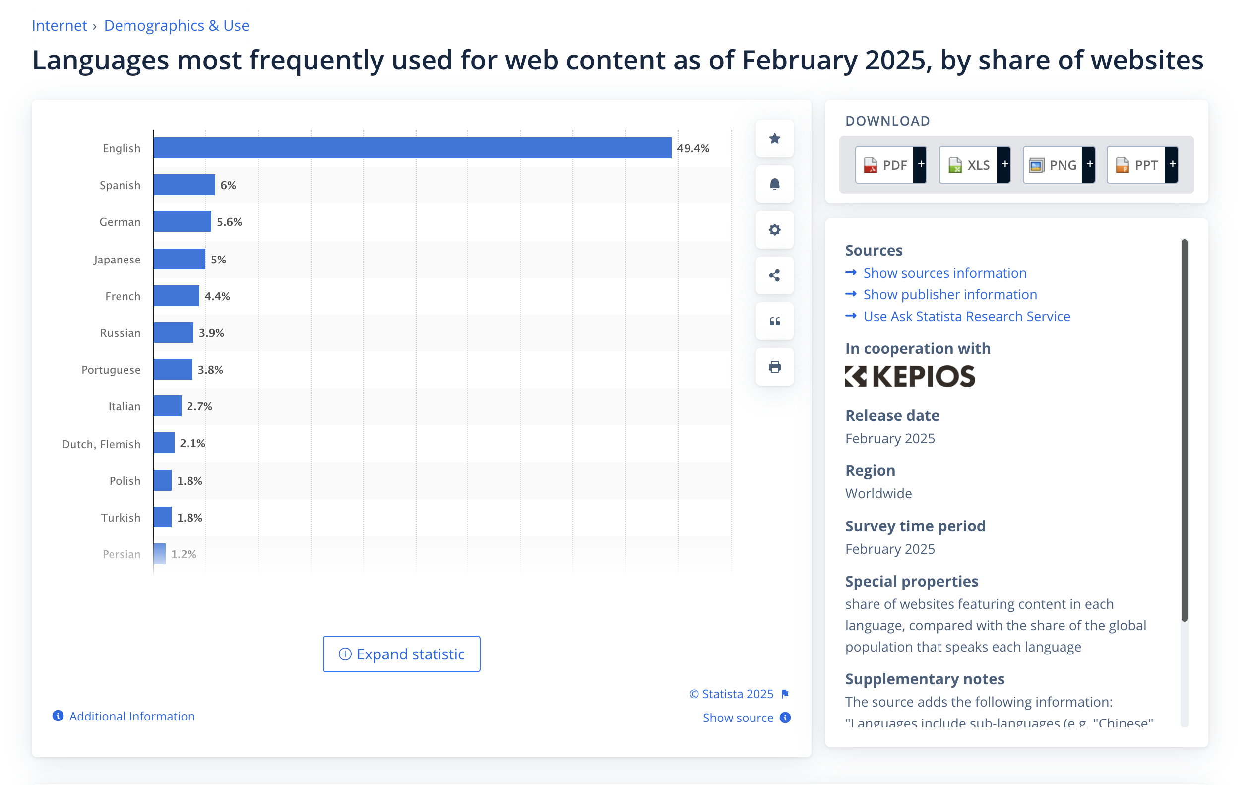Image resolution: width=1252 pixels, height=785 pixels.
Task: Click the Additional Information info icon
Action: click(x=58, y=716)
